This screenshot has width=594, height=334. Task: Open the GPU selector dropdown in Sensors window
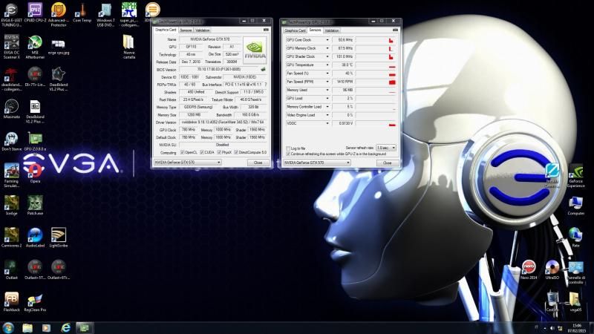317,163
